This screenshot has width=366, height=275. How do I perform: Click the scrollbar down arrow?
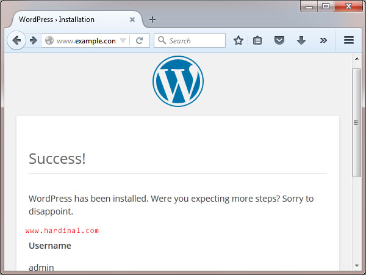tap(357, 266)
